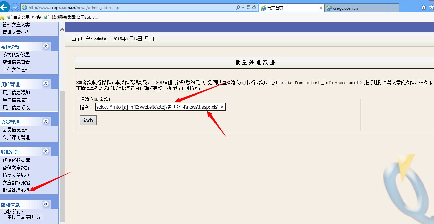434x224 pixels.
Task: Click the 版权信息 section header
Action: (x=10, y=205)
